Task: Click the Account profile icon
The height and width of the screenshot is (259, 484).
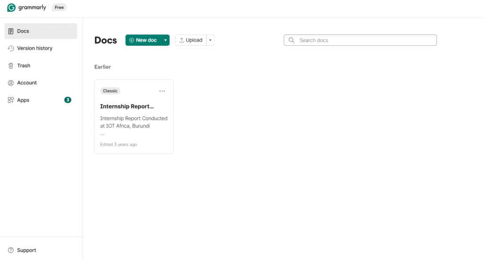Action: pos(11,83)
